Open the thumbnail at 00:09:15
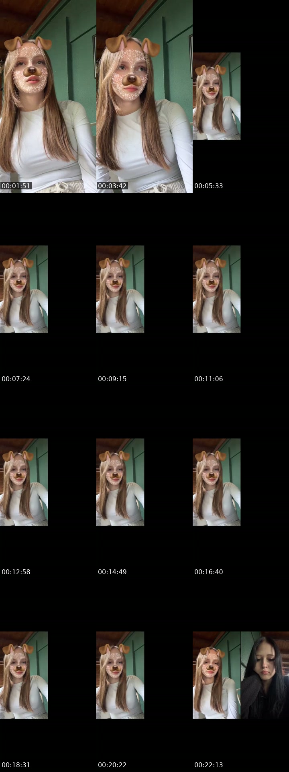The width and height of the screenshot is (289, 772). click(120, 289)
